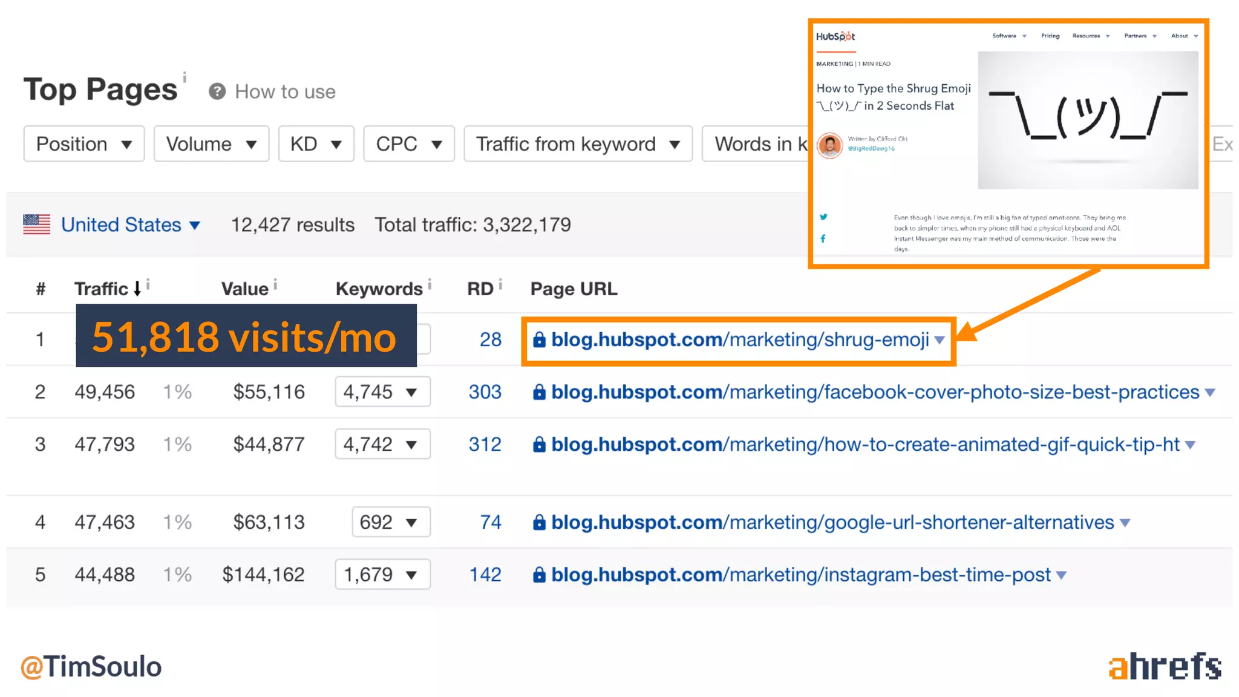Expand arrow beside instagram-best-time-post URL
1239x697 pixels.
click(1061, 575)
